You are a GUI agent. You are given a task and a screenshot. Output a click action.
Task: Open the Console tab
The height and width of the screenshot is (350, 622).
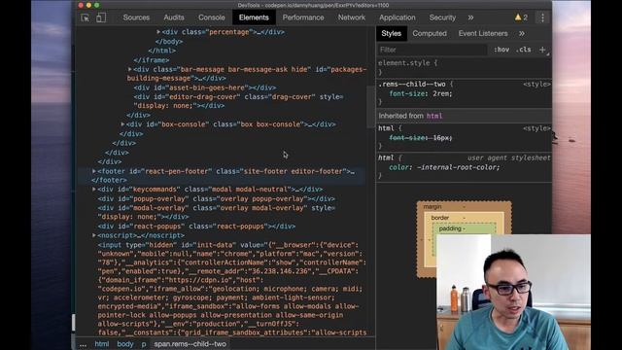(x=212, y=17)
